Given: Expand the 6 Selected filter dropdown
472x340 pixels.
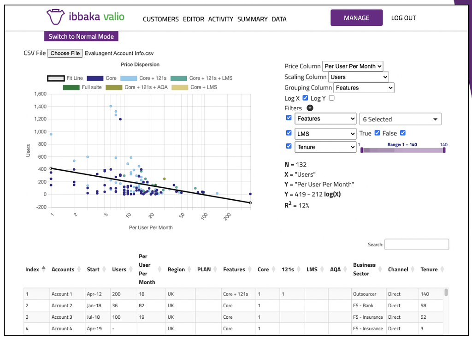Looking at the screenshot, I should click(x=401, y=119).
